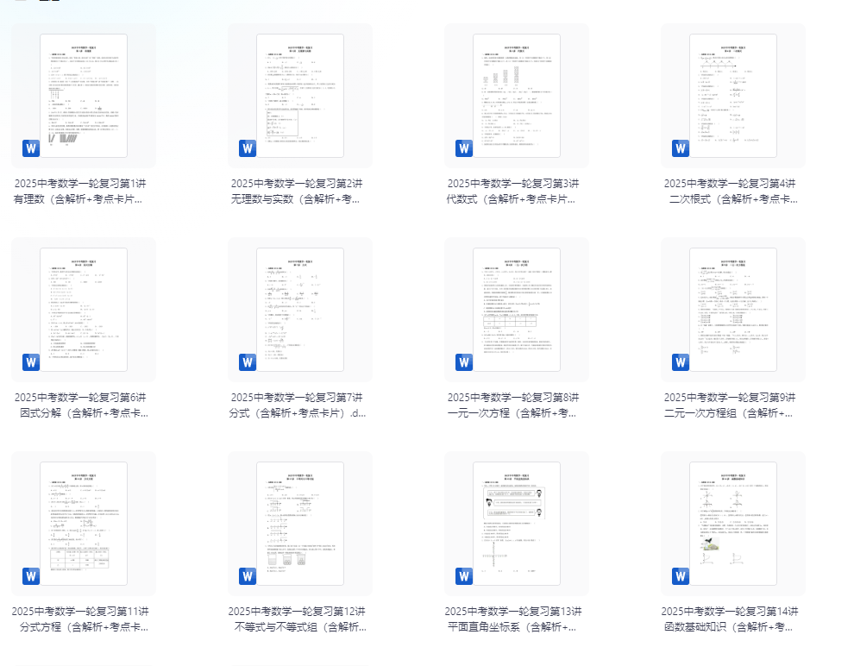
Task: Open the 第3讲 代数式 document thumbnail preview
Action: [517, 96]
